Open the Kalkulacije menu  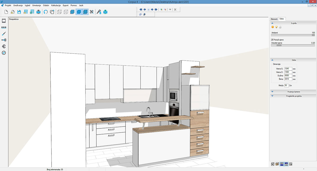pos(56,5)
